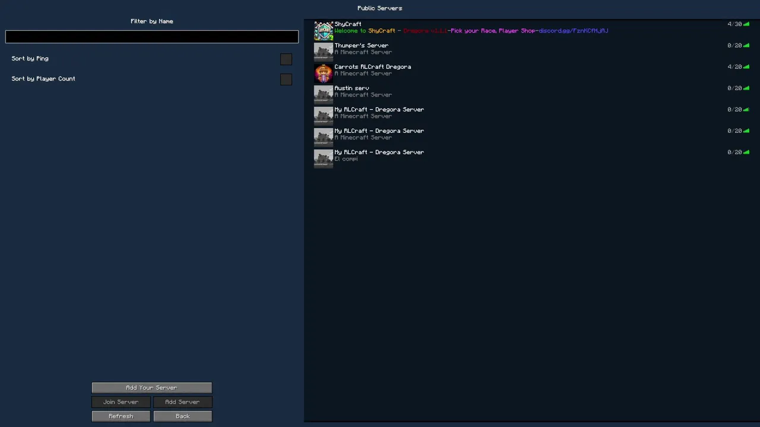Select the Austin serv entry name
The width and height of the screenshot is (760, 427).
351,88
